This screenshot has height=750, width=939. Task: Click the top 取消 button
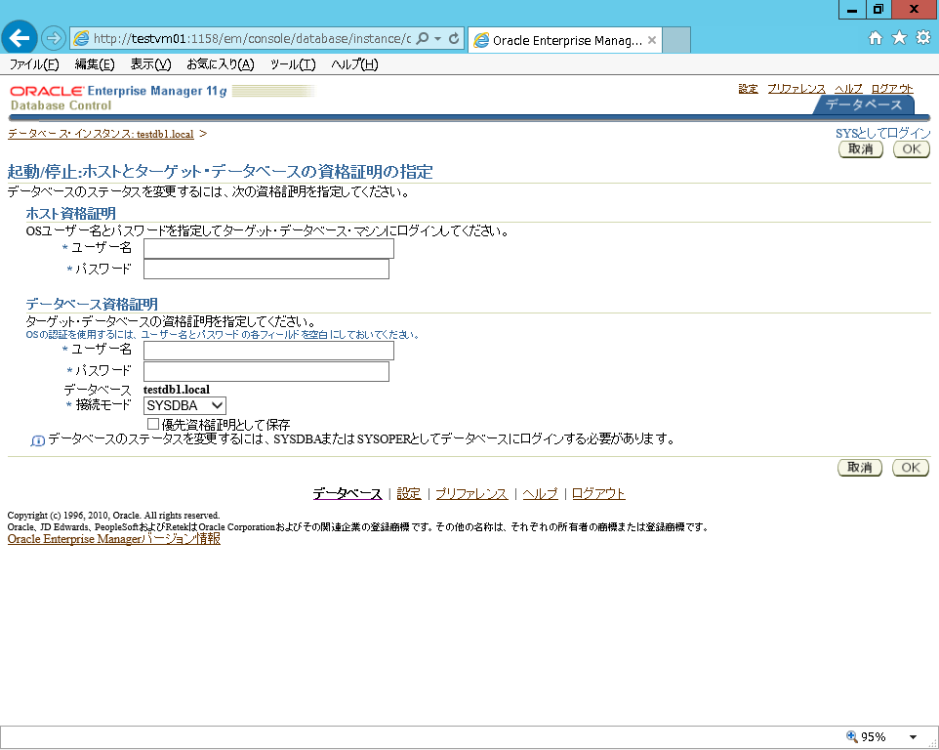click(x=861, y=149)
